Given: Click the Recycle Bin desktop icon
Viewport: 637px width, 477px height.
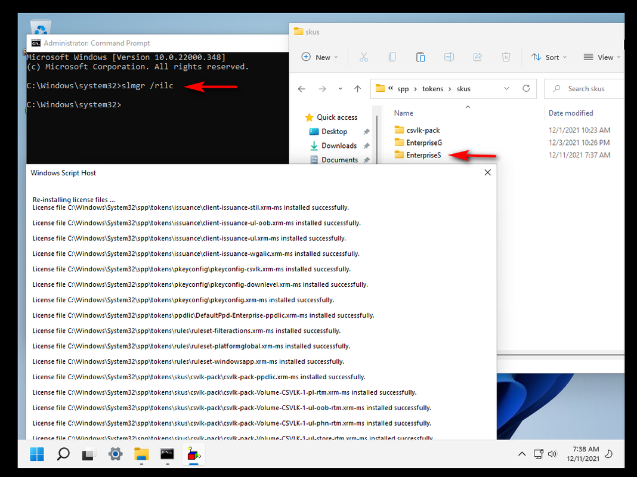Looking at the screenshot, I should click(x=41, y=27).
